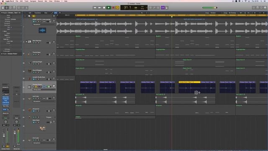Turn the Thumb Bass pan knob

pyautogui.click(x=54, y=54)
